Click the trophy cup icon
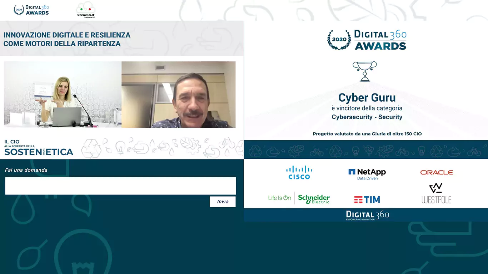Screen dimensions: 488x274 (365, 71)
